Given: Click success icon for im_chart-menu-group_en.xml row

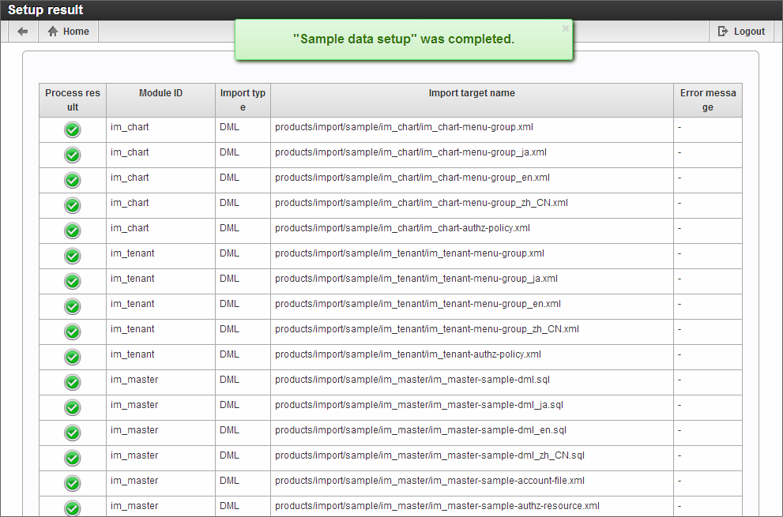Looking at the screenshot, I should (73, 180).
